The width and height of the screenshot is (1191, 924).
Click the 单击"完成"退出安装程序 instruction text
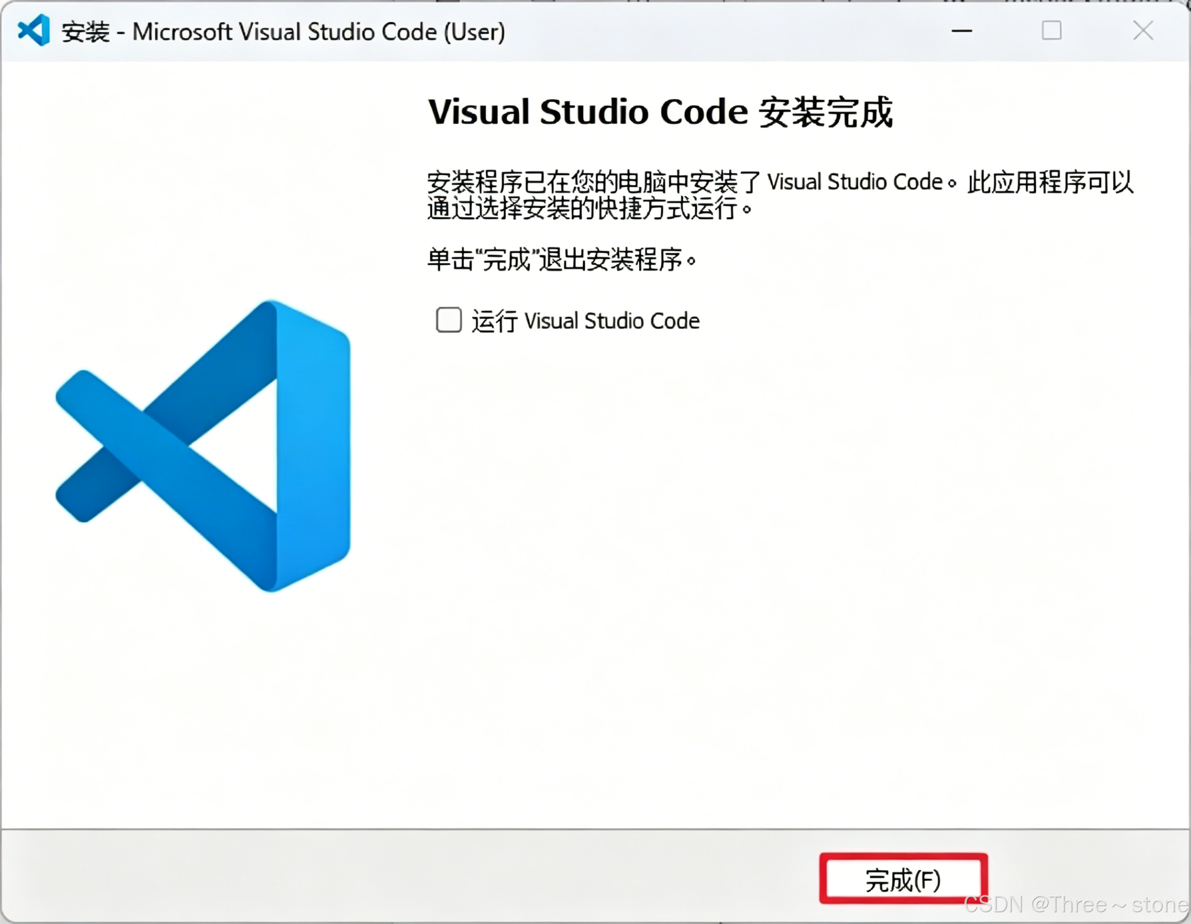pyautogui.click(x=562, y=260)
